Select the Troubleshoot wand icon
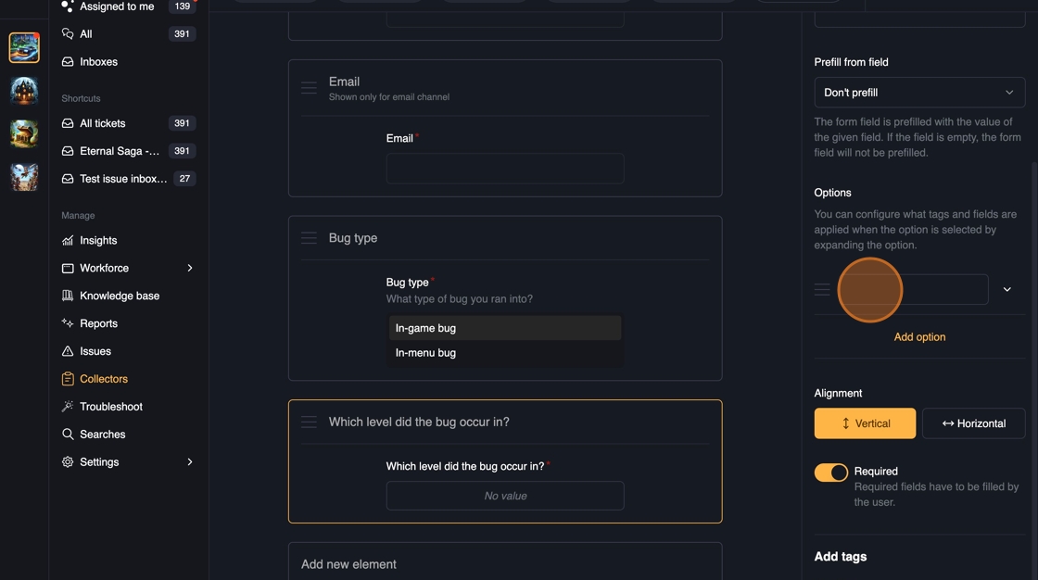This screenshot has height=580, width=1038. pos(68,407)
